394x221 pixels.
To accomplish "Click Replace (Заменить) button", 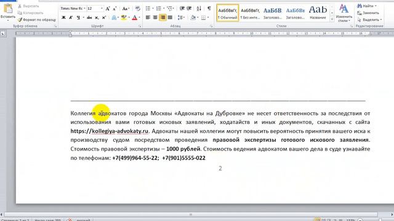I will point(368,13).
